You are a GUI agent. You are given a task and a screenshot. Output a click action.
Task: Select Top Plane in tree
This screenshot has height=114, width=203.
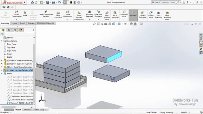point(11,47)
